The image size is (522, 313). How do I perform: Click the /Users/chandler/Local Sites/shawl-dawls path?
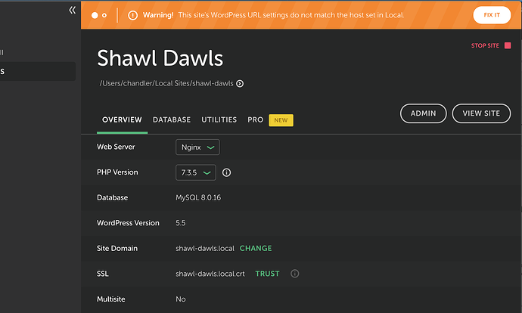tap(166, 83)
